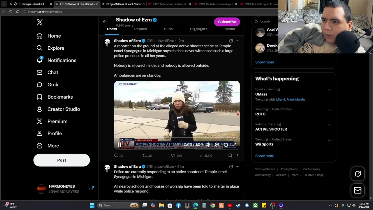Reply to the post with 29 replies
The height and width of the screenshot is (210, 373).
119,156
